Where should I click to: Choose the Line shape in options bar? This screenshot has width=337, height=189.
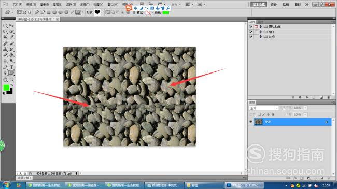pyautogui.click(x=73, y=12)
